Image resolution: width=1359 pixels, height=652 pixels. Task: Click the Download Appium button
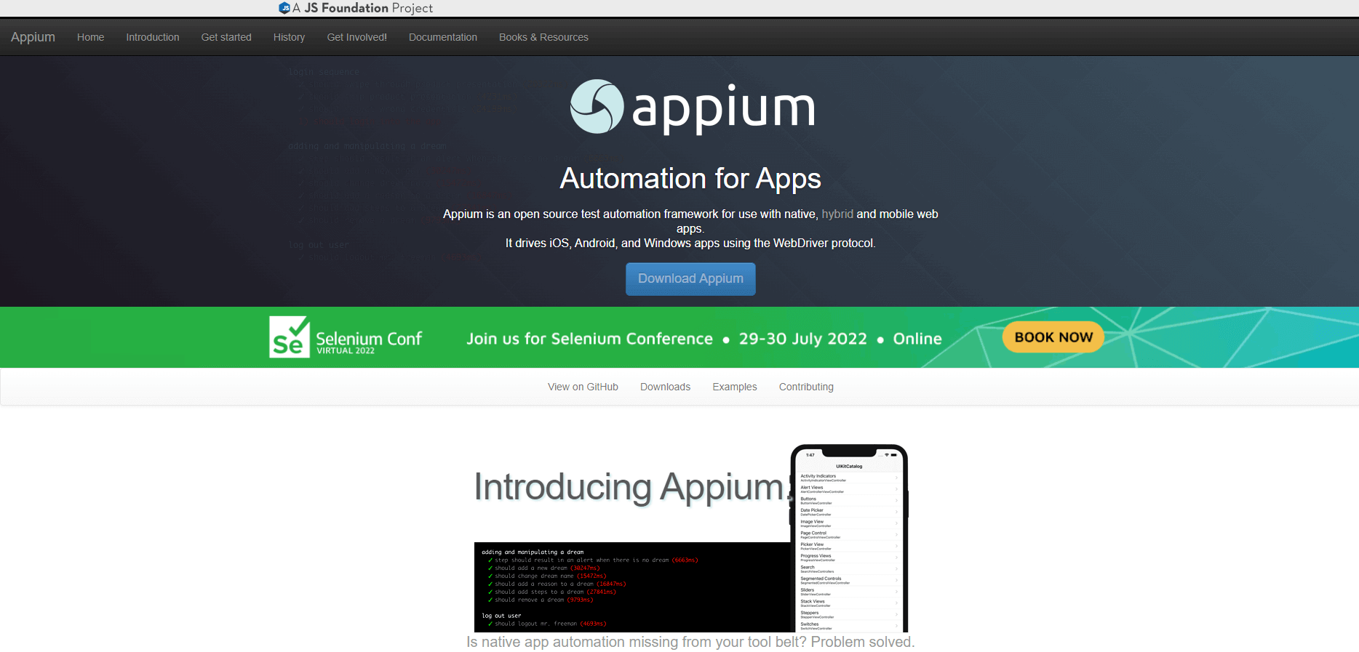click(x=690, y=279)
